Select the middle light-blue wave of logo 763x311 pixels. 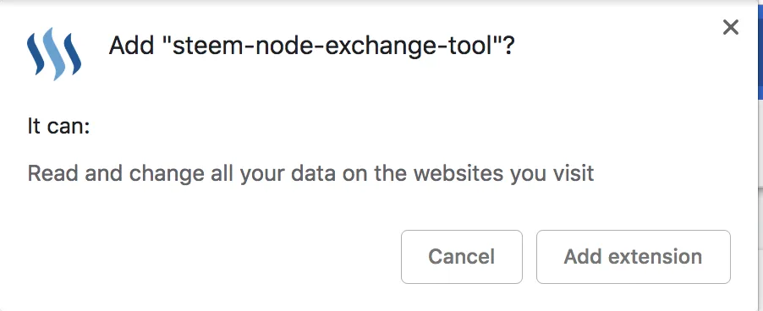[54, 54]
